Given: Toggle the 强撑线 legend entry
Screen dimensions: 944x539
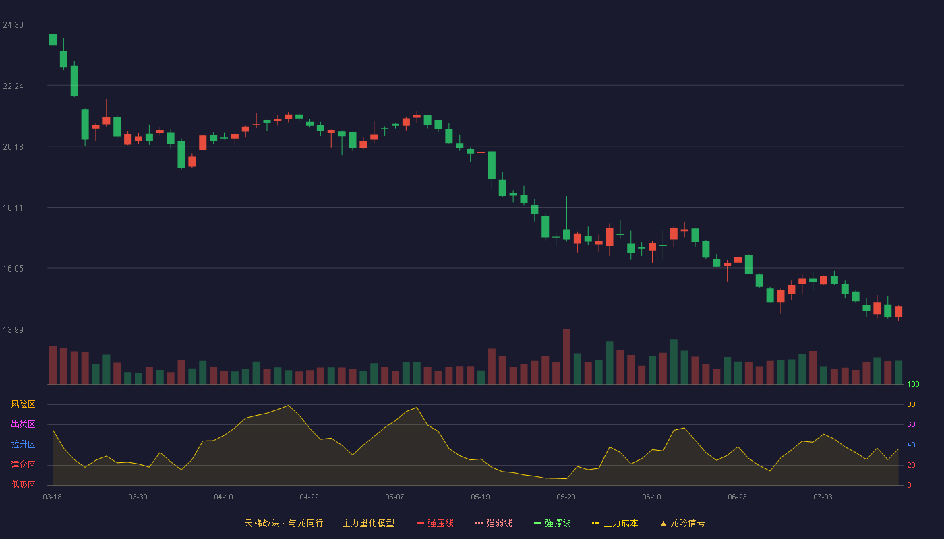Looking at the screenshot, I should 552,523.
